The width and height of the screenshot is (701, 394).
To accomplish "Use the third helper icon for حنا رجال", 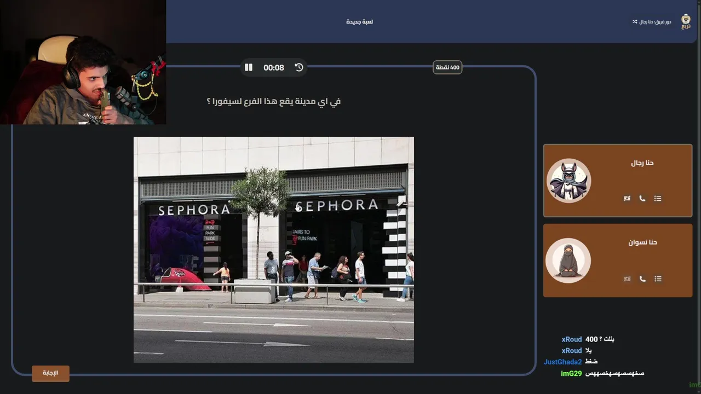I will point(627,199).
